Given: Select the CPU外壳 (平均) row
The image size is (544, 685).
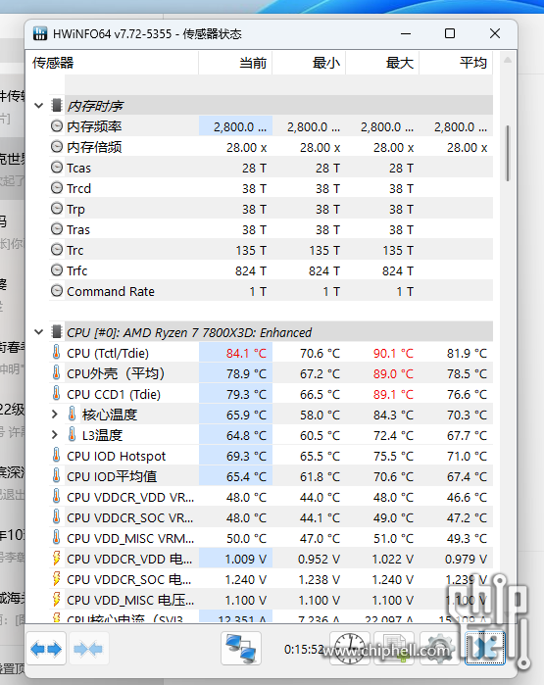Looking at the screenshot, I should coord(271,373).
